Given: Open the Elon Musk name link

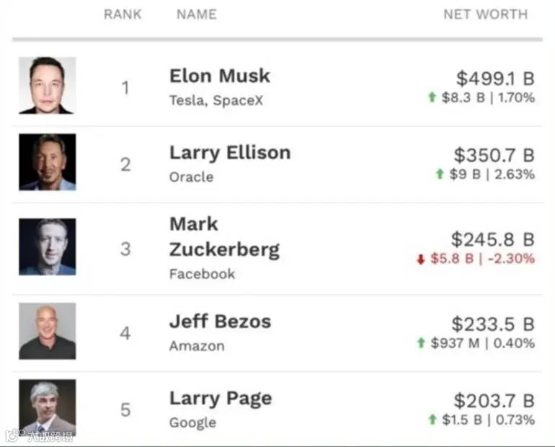Looking at the screenshot, I should [x=220, y=76].
